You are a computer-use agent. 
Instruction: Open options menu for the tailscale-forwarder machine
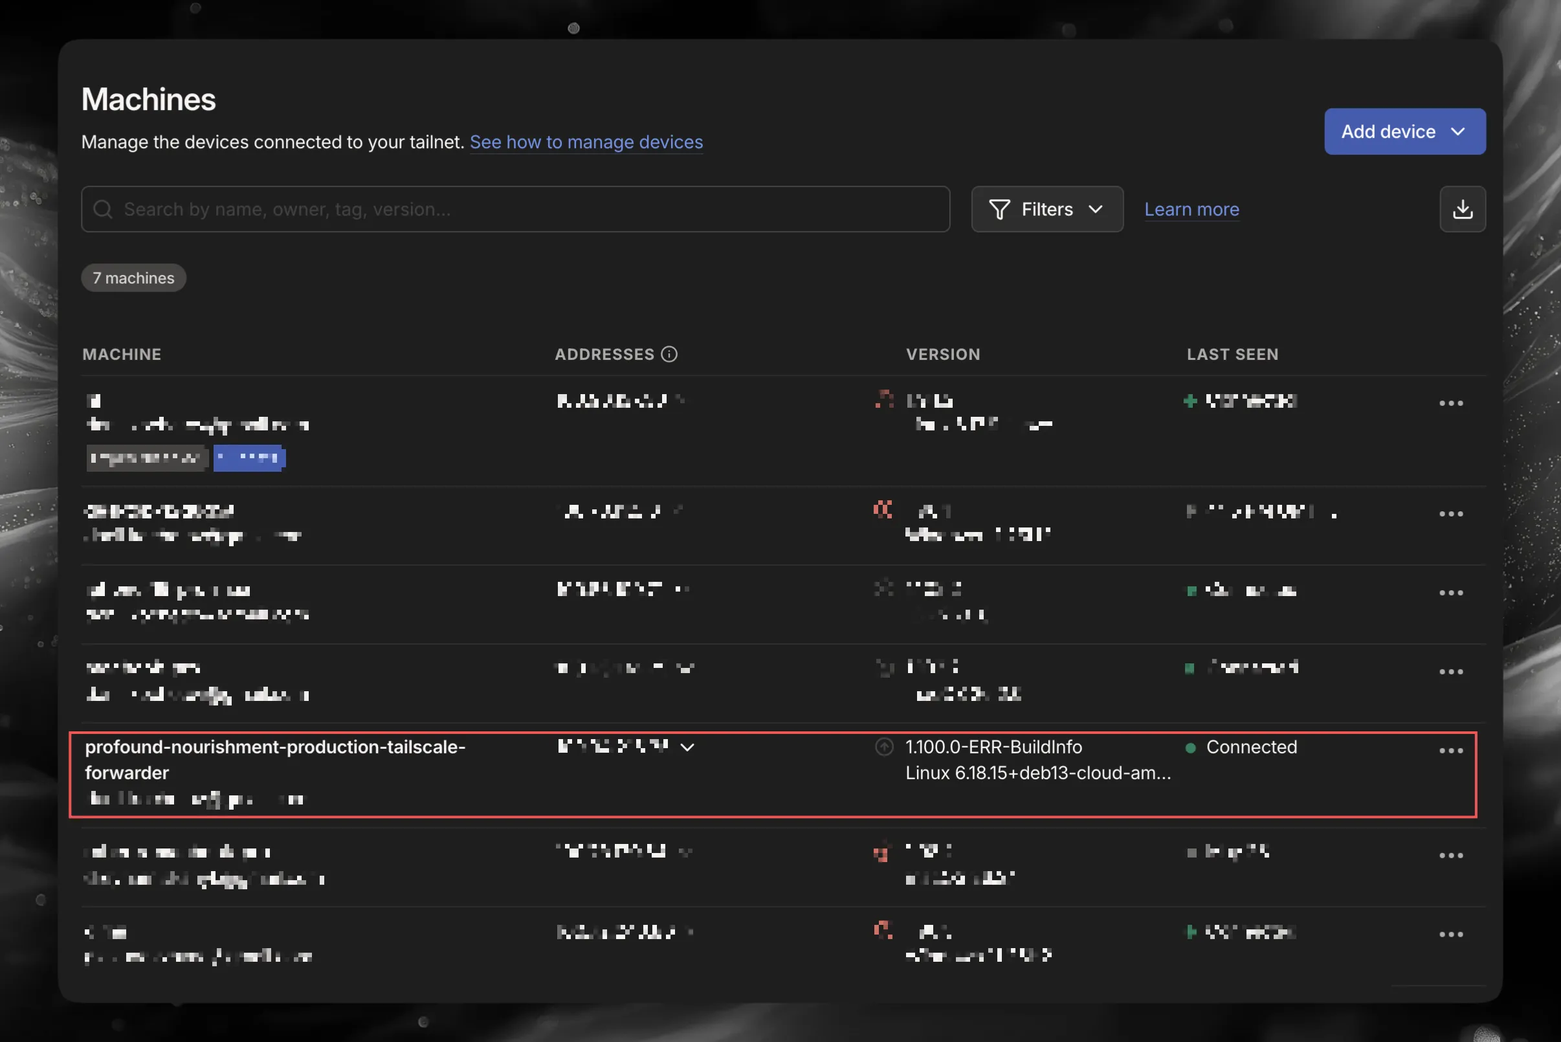tap(1451, 750)
